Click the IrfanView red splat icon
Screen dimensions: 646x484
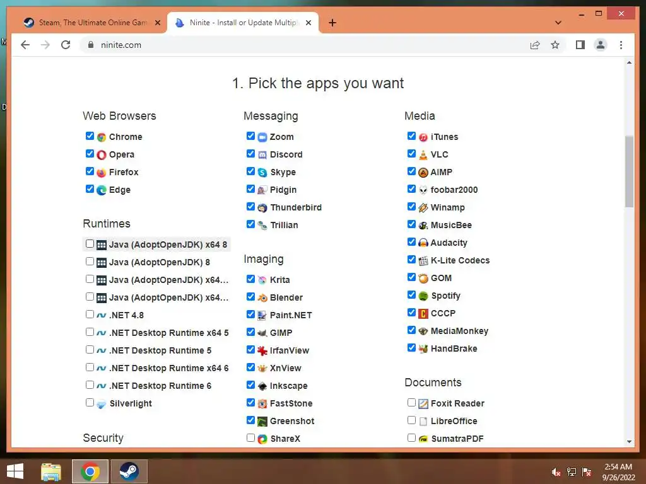262,350
